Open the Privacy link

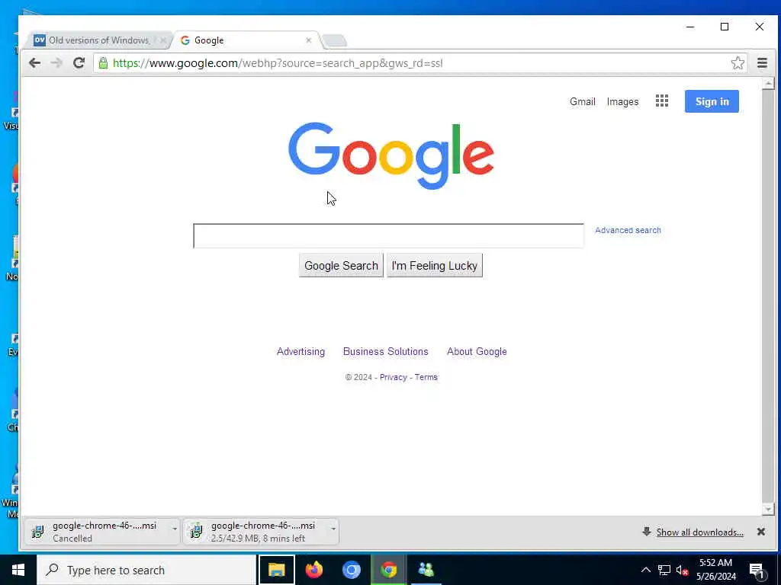coord(393,377)
